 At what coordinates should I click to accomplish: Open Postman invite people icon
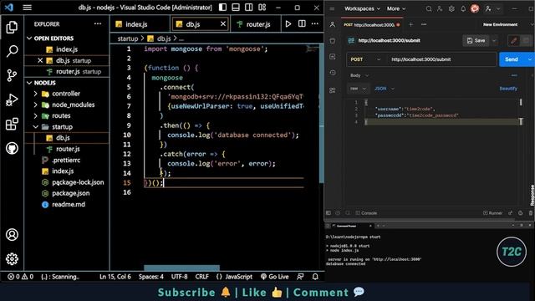tap(440, 9)
